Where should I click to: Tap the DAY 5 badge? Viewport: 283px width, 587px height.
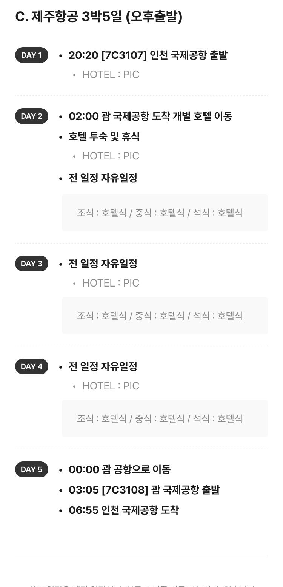point(32,469)
